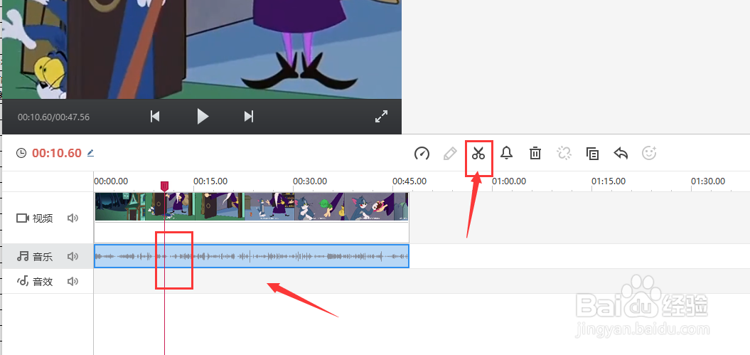Mute the 视频 video track

click(x=73, y=218)
